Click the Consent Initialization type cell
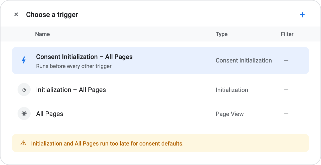Viewport: 321px width, 165px height. click(244, 60)
